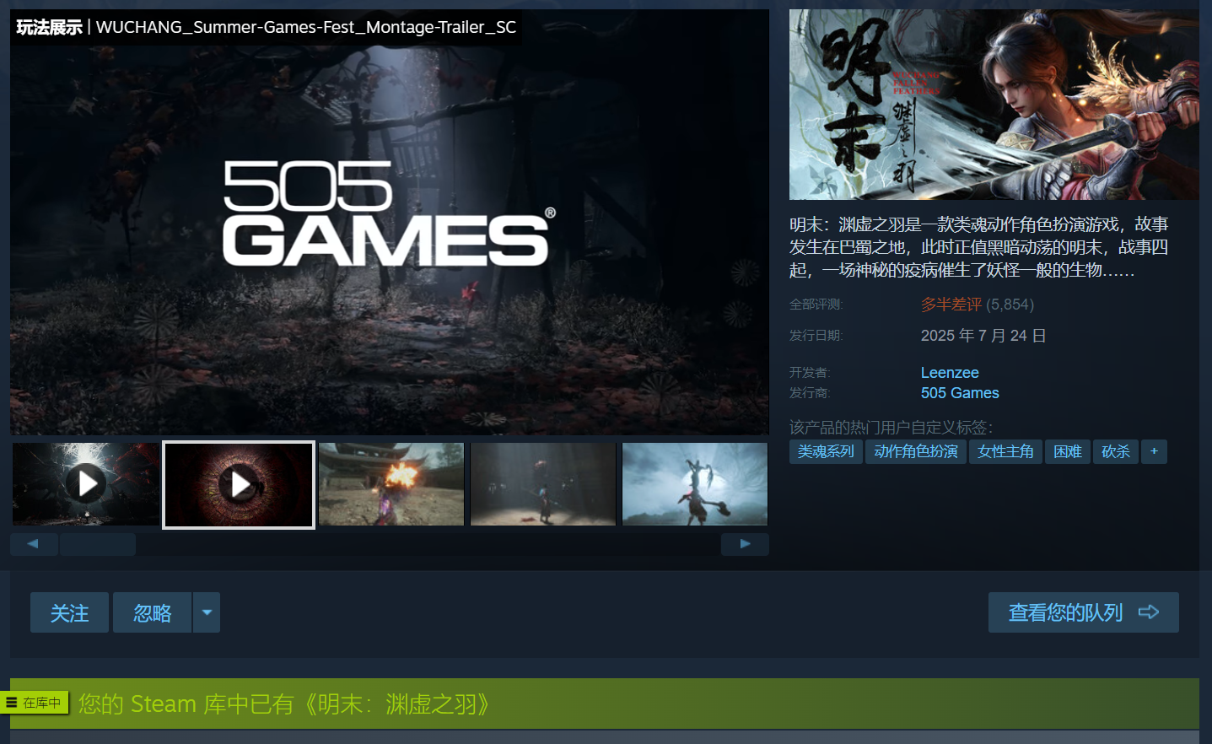Open the Leenzee developer link
This screenshot has width=1212, height=744.
[x=950, y=373]
